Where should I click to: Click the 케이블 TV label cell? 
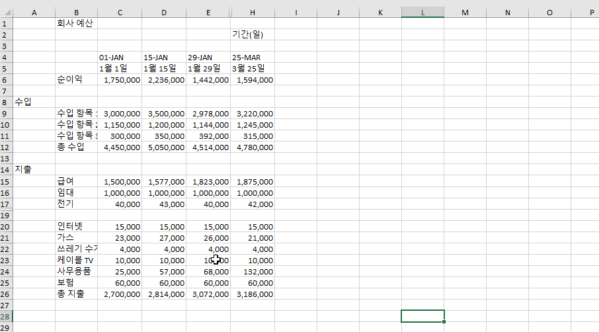(75, 260)
